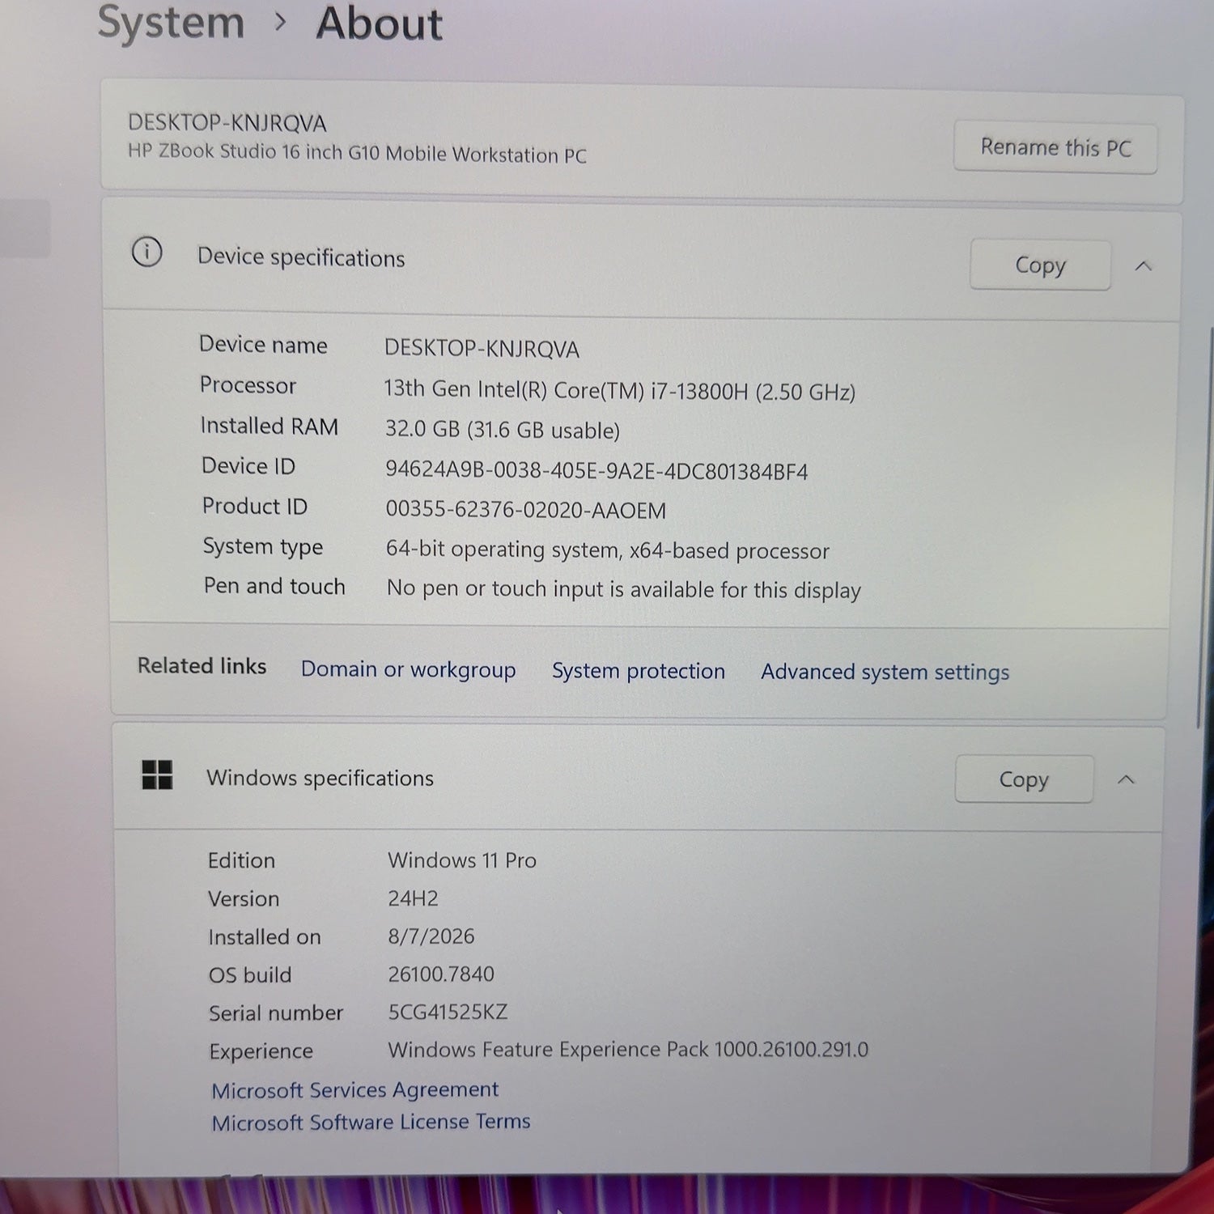Open Advanced system settings
The height and width of the screenshot is (1214, 1214).
[885, 673]
